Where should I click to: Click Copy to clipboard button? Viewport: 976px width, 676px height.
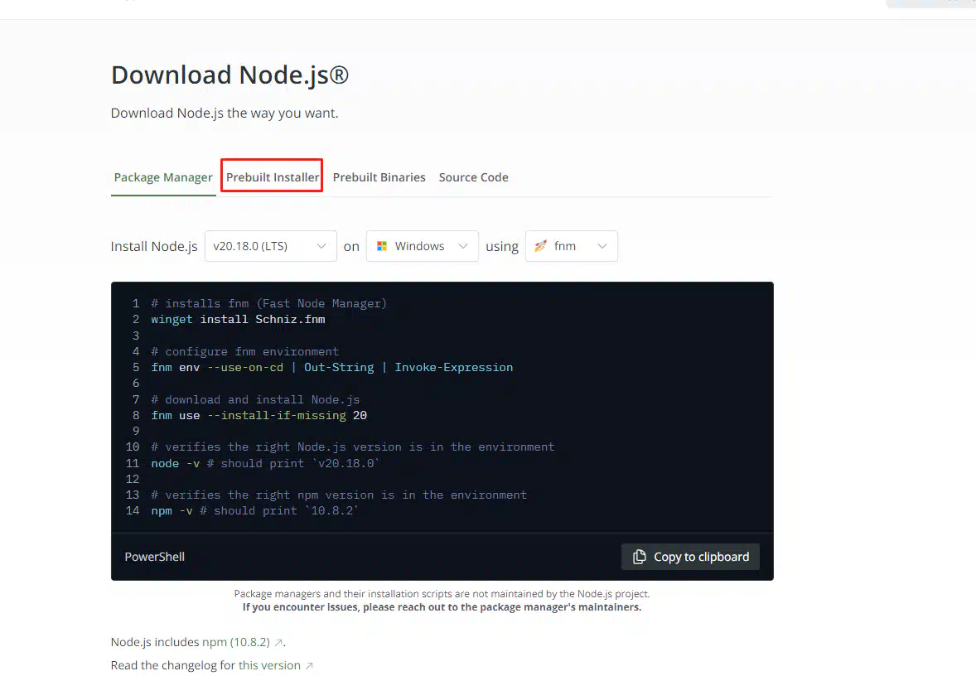tap(690, 557)
